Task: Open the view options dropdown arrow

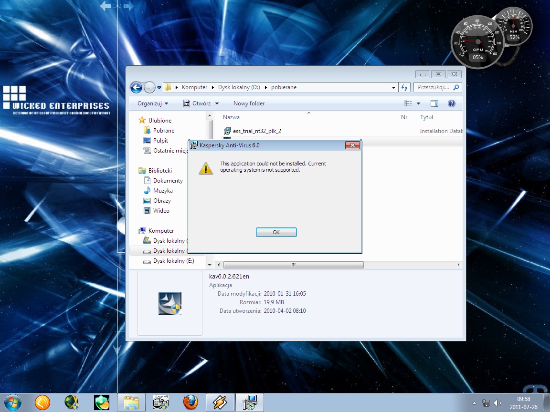Action: point(418,103)
